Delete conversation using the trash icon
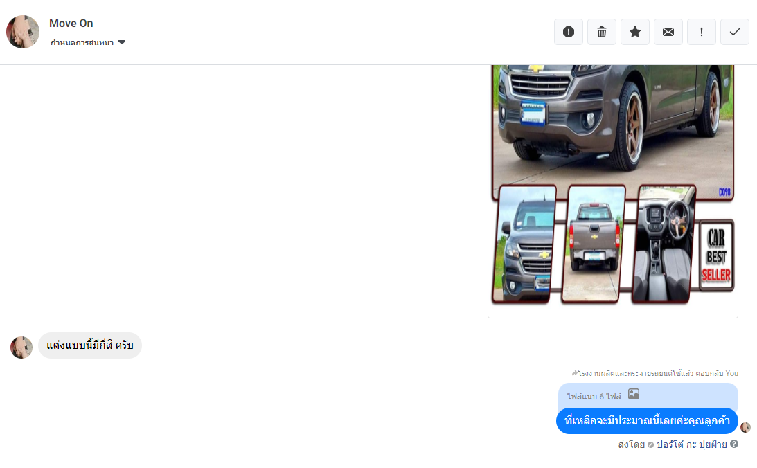 [602, 32]
